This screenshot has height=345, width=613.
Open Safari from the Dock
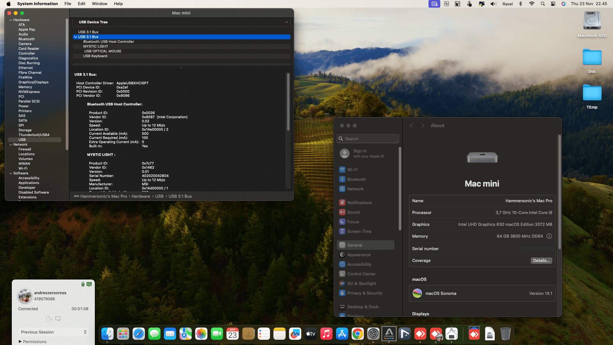(x=139, y=334)
